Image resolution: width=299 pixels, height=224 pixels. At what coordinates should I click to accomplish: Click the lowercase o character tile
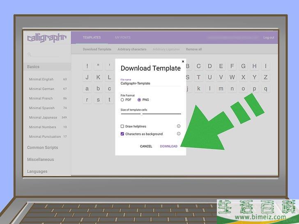(x=243, y=89)
